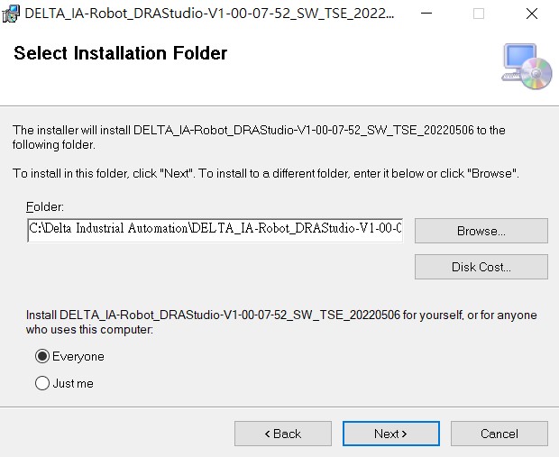Click the greyed-out maximize button

click(x=479, y=14)
